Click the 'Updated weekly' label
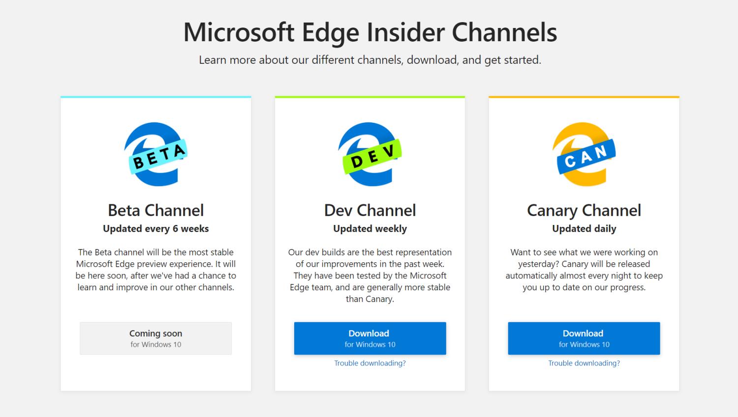Viewport: 738px width, 417px height. pyautogui.click(x=370, y=228)
